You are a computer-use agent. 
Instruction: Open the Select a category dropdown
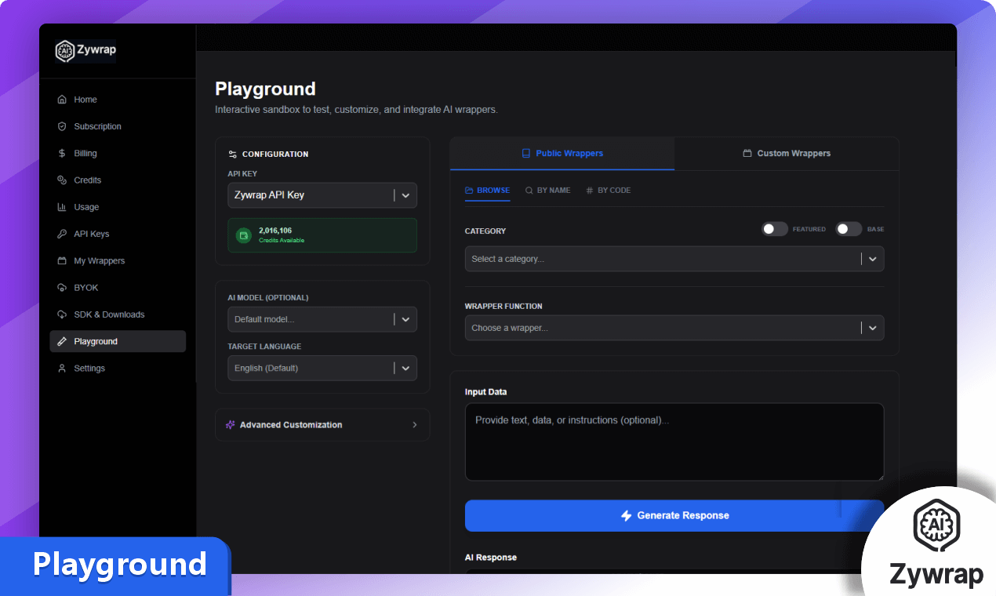click(x=674, y=259)
